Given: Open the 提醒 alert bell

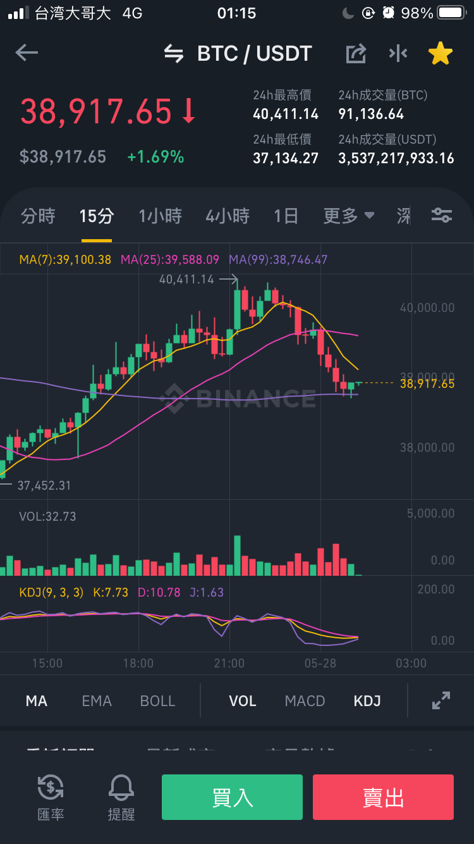Looking at the screenshot, I should tap(121, 797).
